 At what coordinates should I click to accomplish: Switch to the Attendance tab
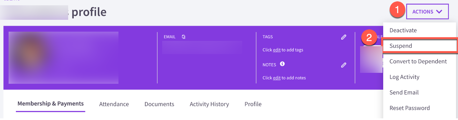coord(114,104)
